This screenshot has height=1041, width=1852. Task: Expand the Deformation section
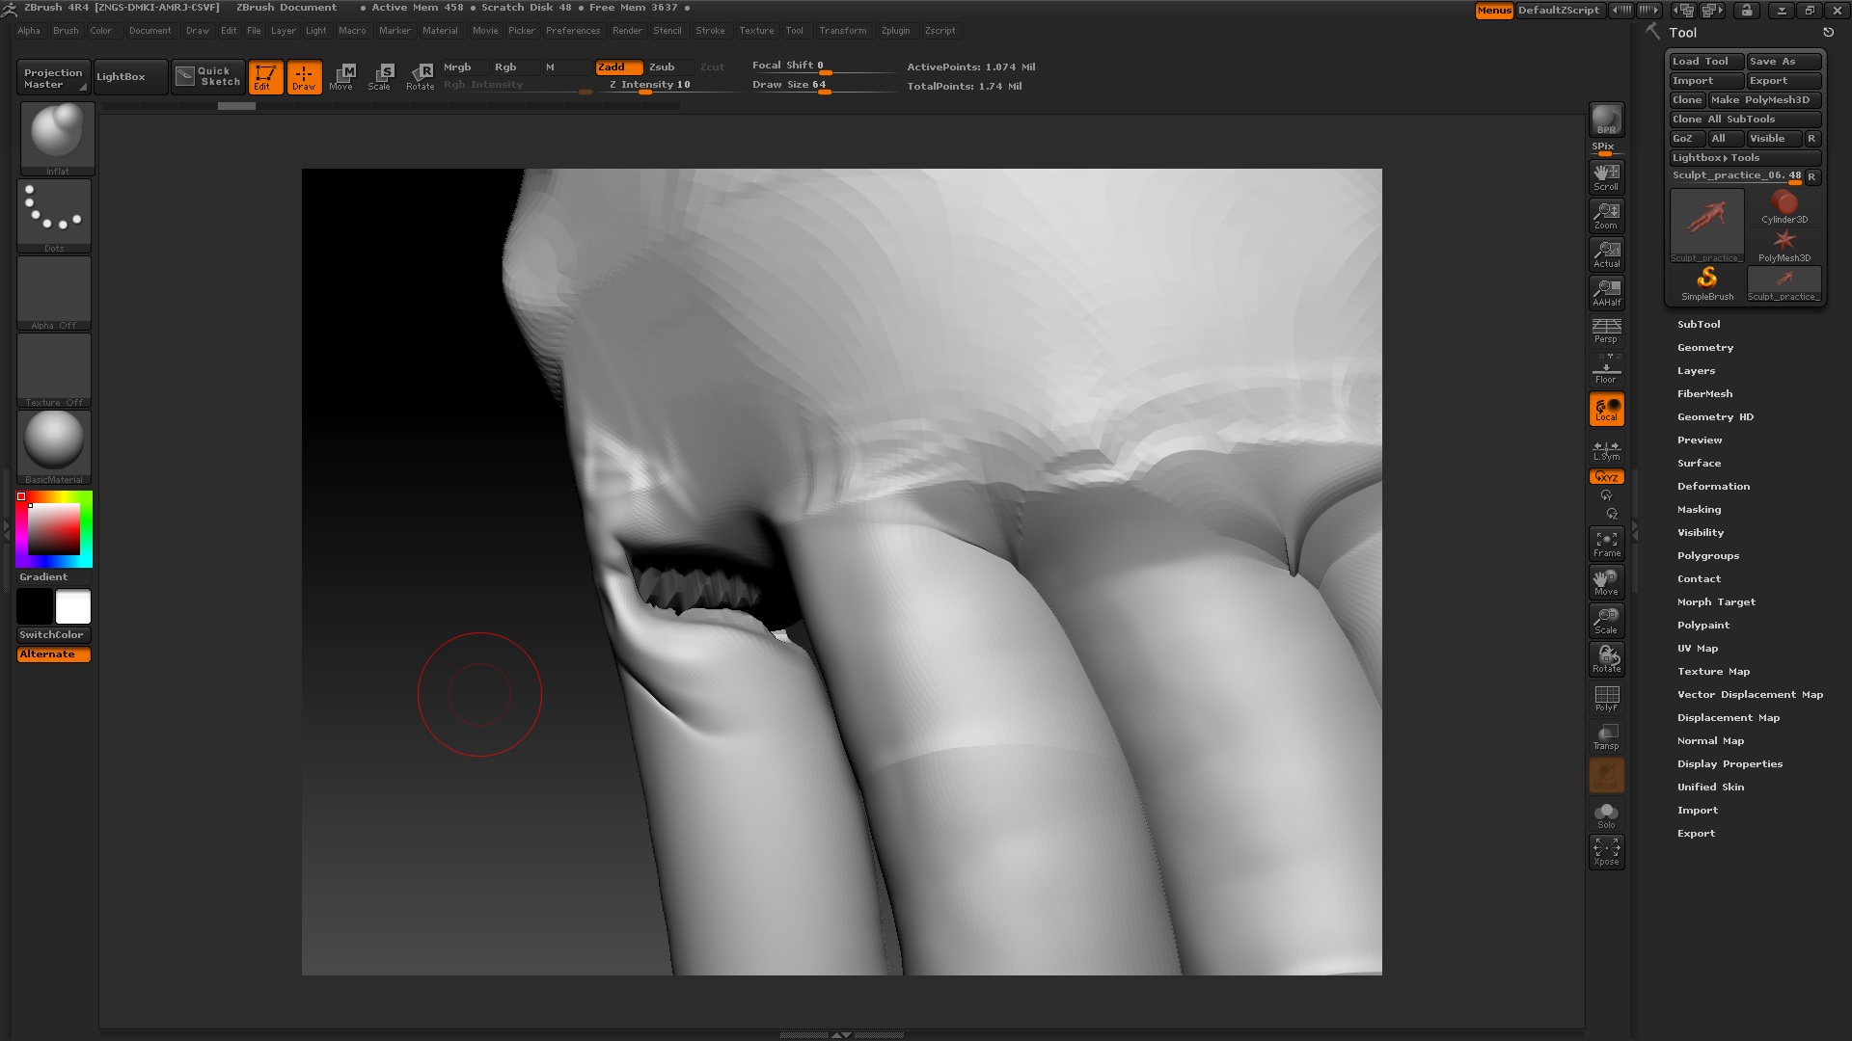point(1712,486)
